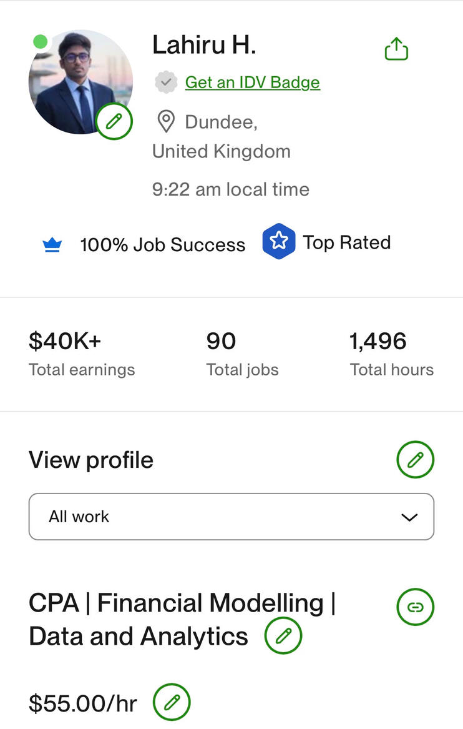
Task: Click the Top Rated star badge icon
Action: 278,242
